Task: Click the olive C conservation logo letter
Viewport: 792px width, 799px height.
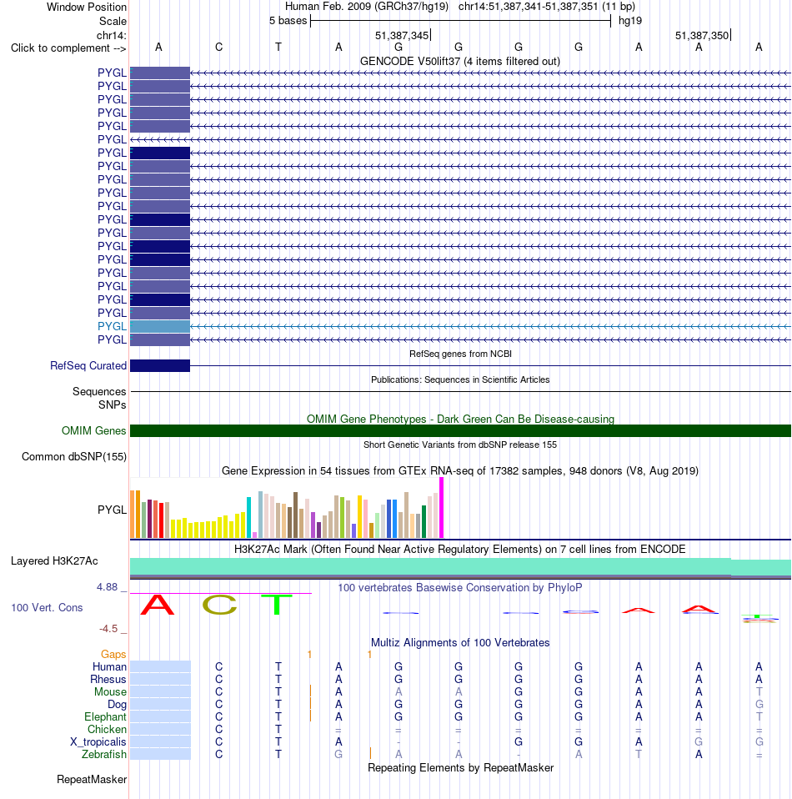Action: click(x=219, y=605)
